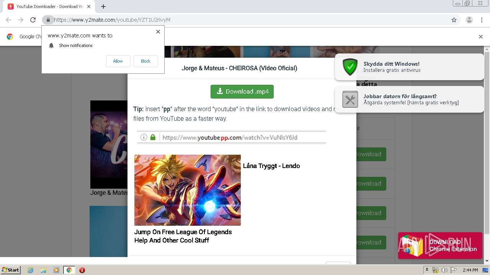Click the Download Chrome Extension banner
Image resolution: width=490 pixels, height=275 pixels.
coord(440,246)
